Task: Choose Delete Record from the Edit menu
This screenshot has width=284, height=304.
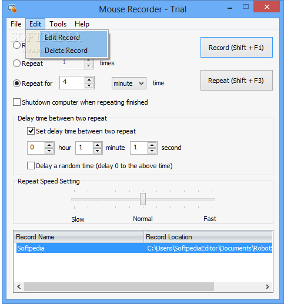Action: 67,51
